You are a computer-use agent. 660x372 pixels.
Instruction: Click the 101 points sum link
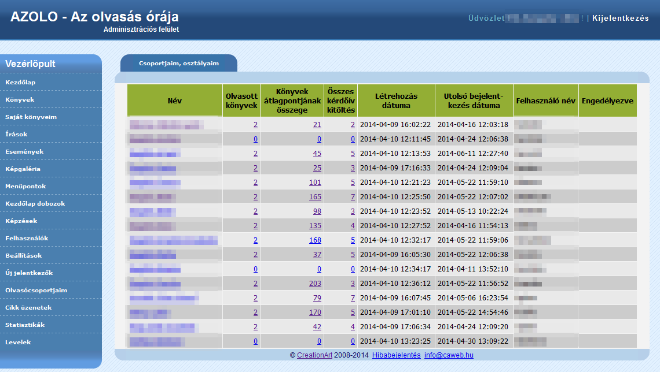pyautogui.click(x=315, y=183)
